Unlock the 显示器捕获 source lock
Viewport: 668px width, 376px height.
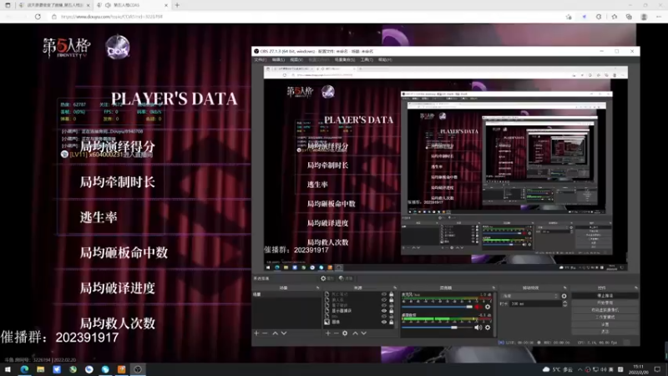point(391,311)
